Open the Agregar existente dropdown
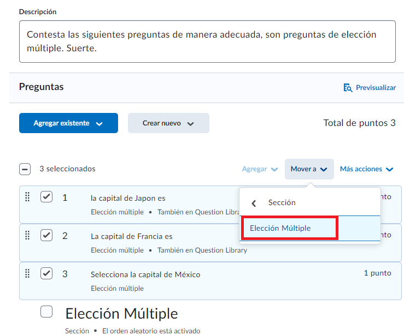Image resolution: width=404 pixels, height=335 pixels. pos(68,123)
